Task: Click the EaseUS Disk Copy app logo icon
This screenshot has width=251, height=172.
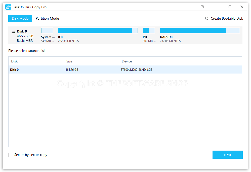Action: coord(8,7)
